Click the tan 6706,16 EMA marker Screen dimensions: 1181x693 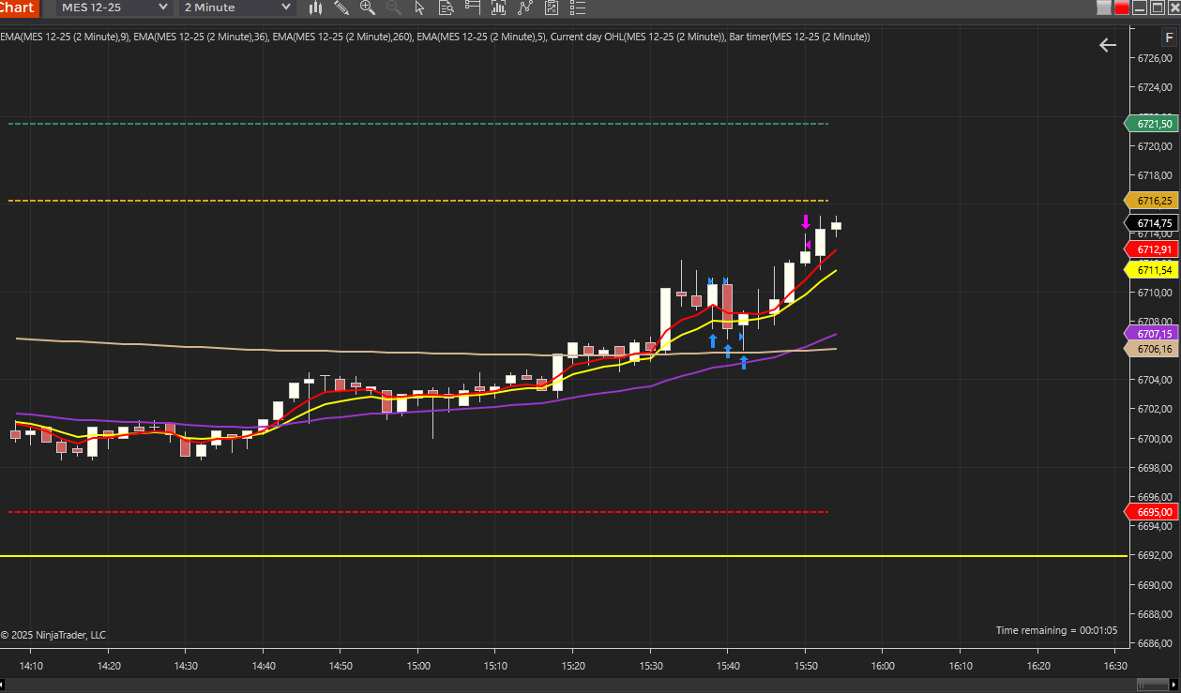pos(1150,349)
